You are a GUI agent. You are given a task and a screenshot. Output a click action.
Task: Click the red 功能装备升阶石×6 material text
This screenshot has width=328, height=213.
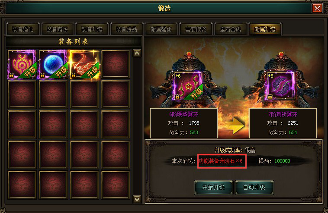[x=221, y=161]
